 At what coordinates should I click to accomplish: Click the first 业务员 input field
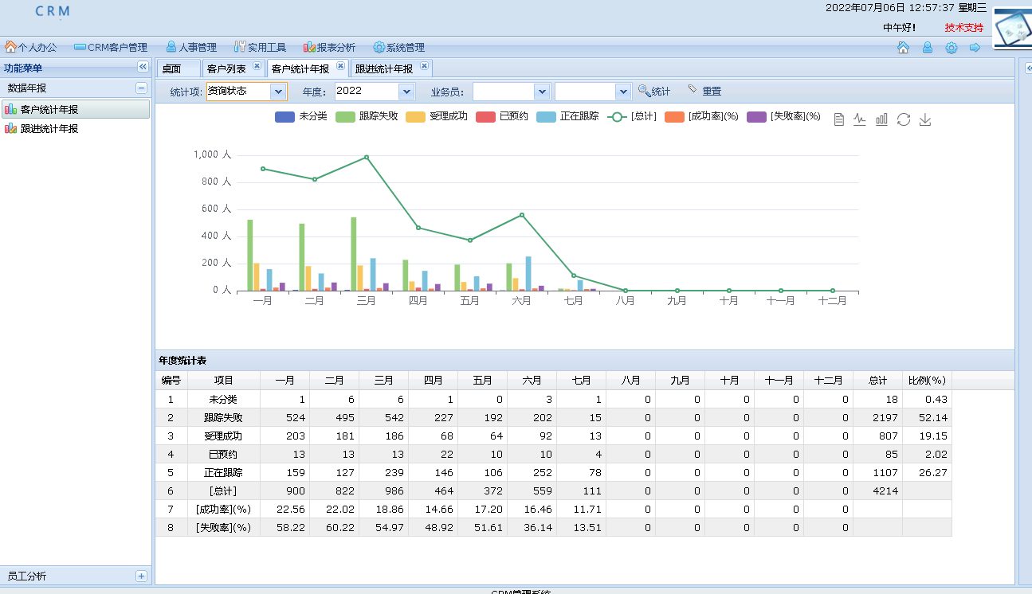[504, 92]
